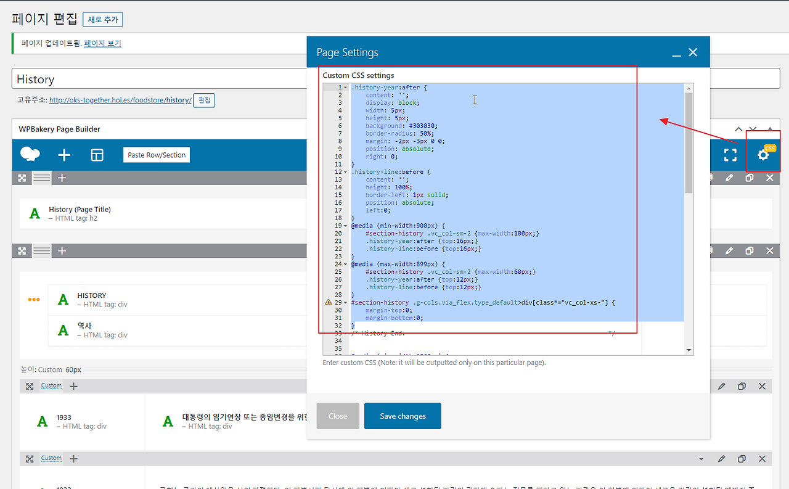Open the dropdown caret in lower inner row toolbar
The image size is (789, 489).
pyautogui.click(x=701, y=459)
